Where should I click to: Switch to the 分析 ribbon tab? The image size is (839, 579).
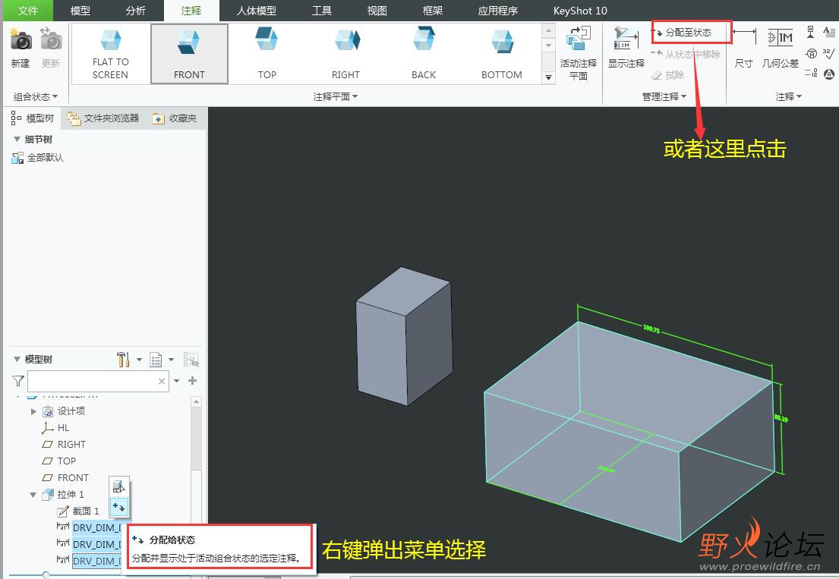click(x=135, y=11)
